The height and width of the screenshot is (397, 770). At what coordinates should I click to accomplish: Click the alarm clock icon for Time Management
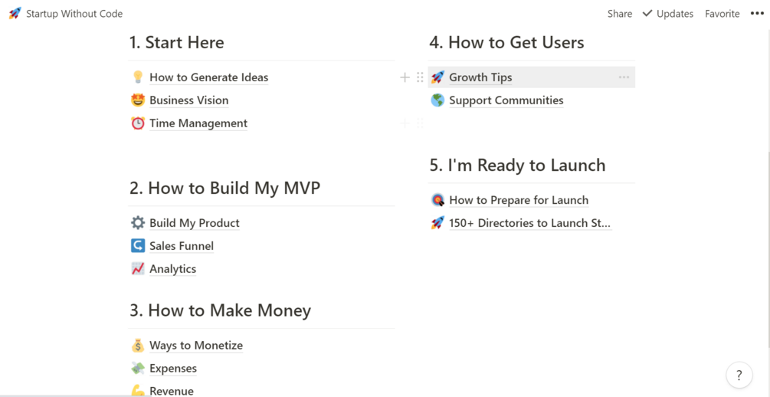pyautogui.click(x=138, y=123)
